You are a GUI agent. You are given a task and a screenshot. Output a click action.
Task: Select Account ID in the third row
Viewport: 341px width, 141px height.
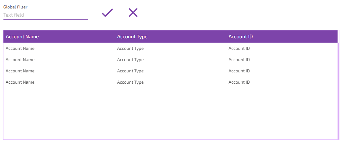pyautogui.click(x=239, y=71)
